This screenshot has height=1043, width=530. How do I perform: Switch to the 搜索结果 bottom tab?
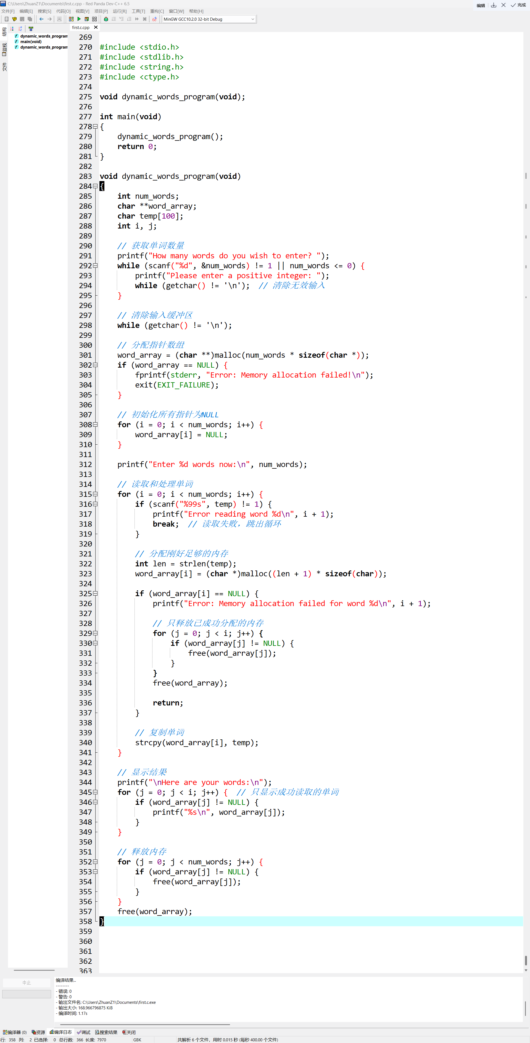coord(106,1032)
